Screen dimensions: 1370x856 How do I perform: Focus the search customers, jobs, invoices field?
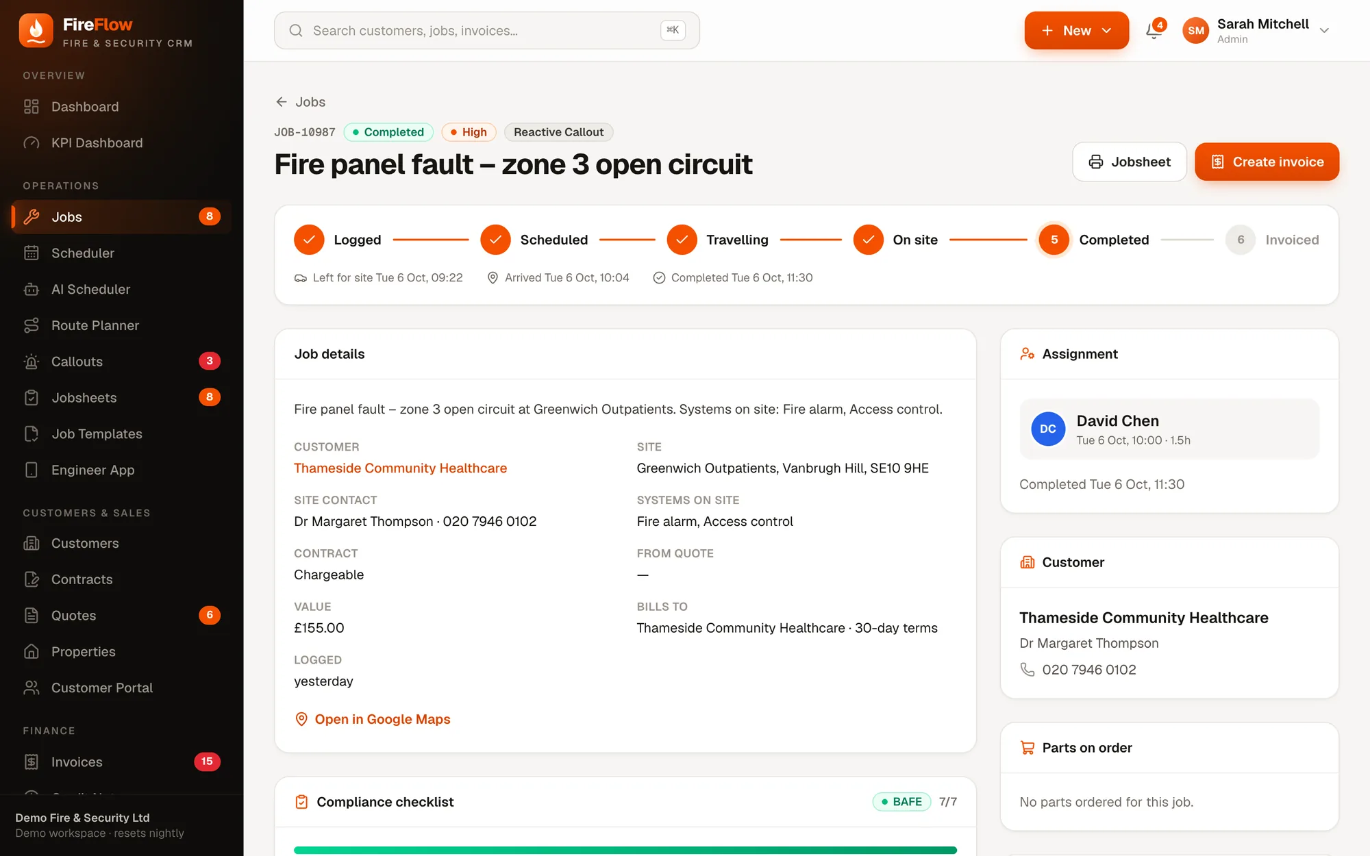click(486, 30)
